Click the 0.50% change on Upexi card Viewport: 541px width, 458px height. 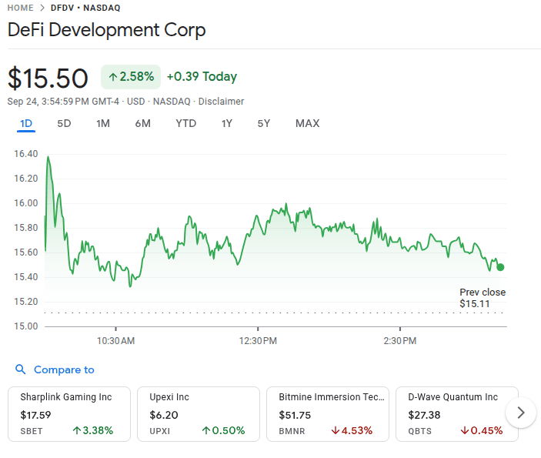223,430
